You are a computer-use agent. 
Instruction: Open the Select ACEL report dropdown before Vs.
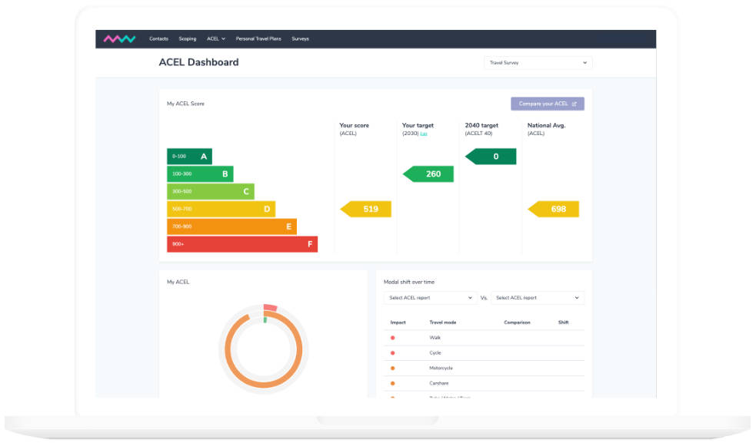pos(430,298)
